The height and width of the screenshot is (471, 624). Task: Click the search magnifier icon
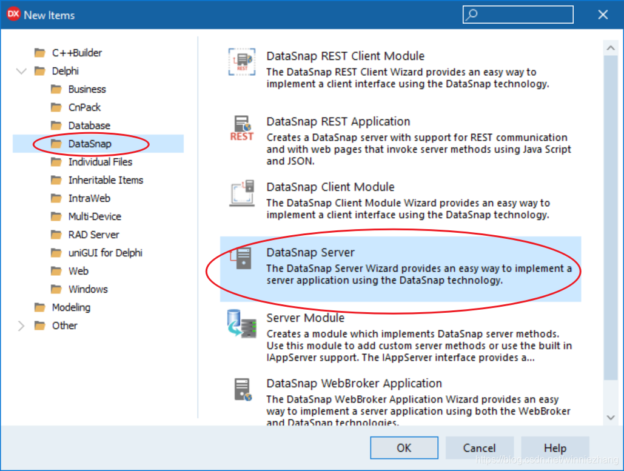coord(472,15)
